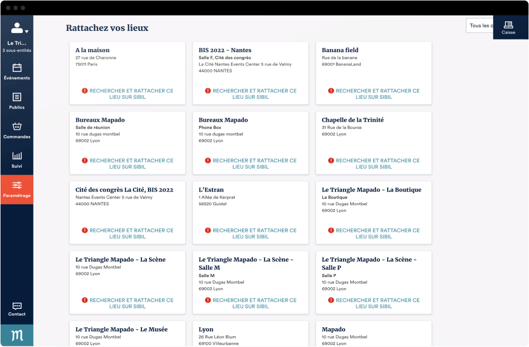
Task: Click the red alert icon on A la maison card
Action: pyautogui.click(x=85, y=91)
